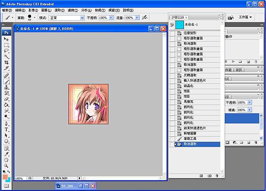The height and width of the screenshot is (191, 266).
Task: Select the Clone Stamp tool
Action: [x=6, y=88]
